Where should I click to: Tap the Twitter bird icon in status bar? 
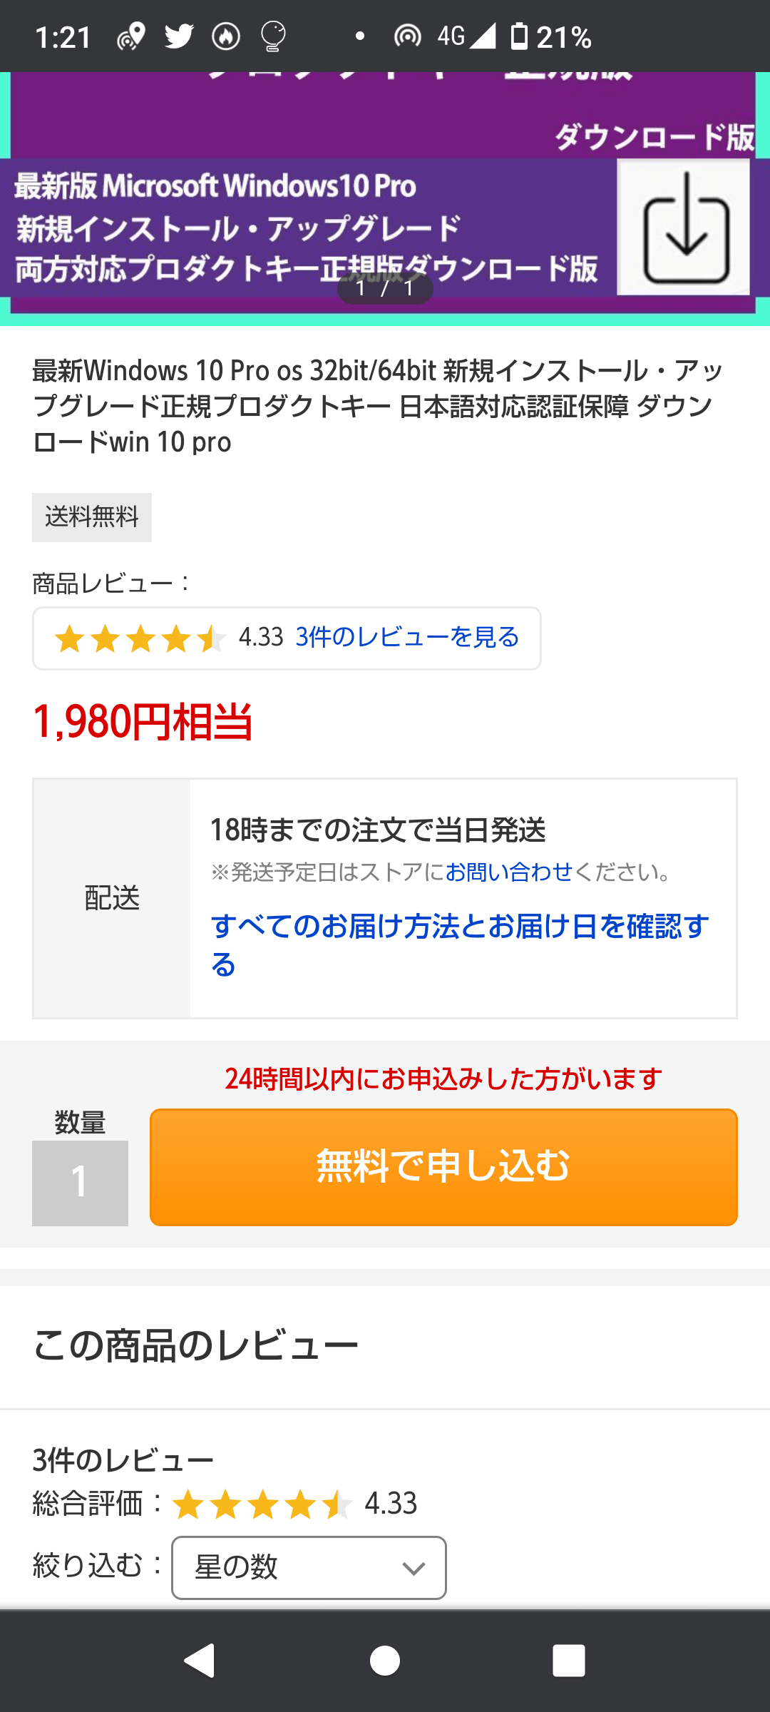[179, 36]
